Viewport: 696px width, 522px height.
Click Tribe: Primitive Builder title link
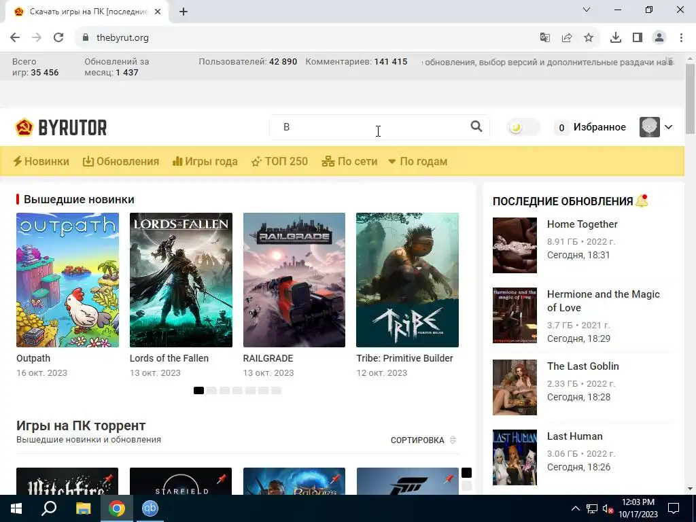click(x=404, y=358)
